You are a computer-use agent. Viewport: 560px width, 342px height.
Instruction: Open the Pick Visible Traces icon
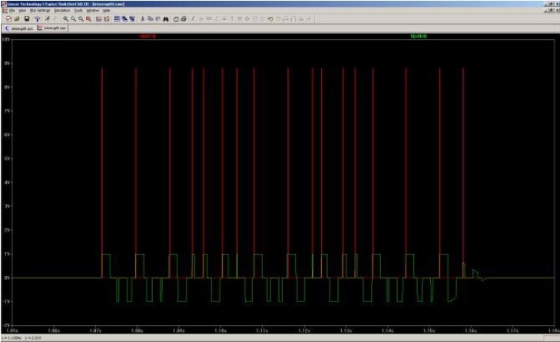pos(107,19)
